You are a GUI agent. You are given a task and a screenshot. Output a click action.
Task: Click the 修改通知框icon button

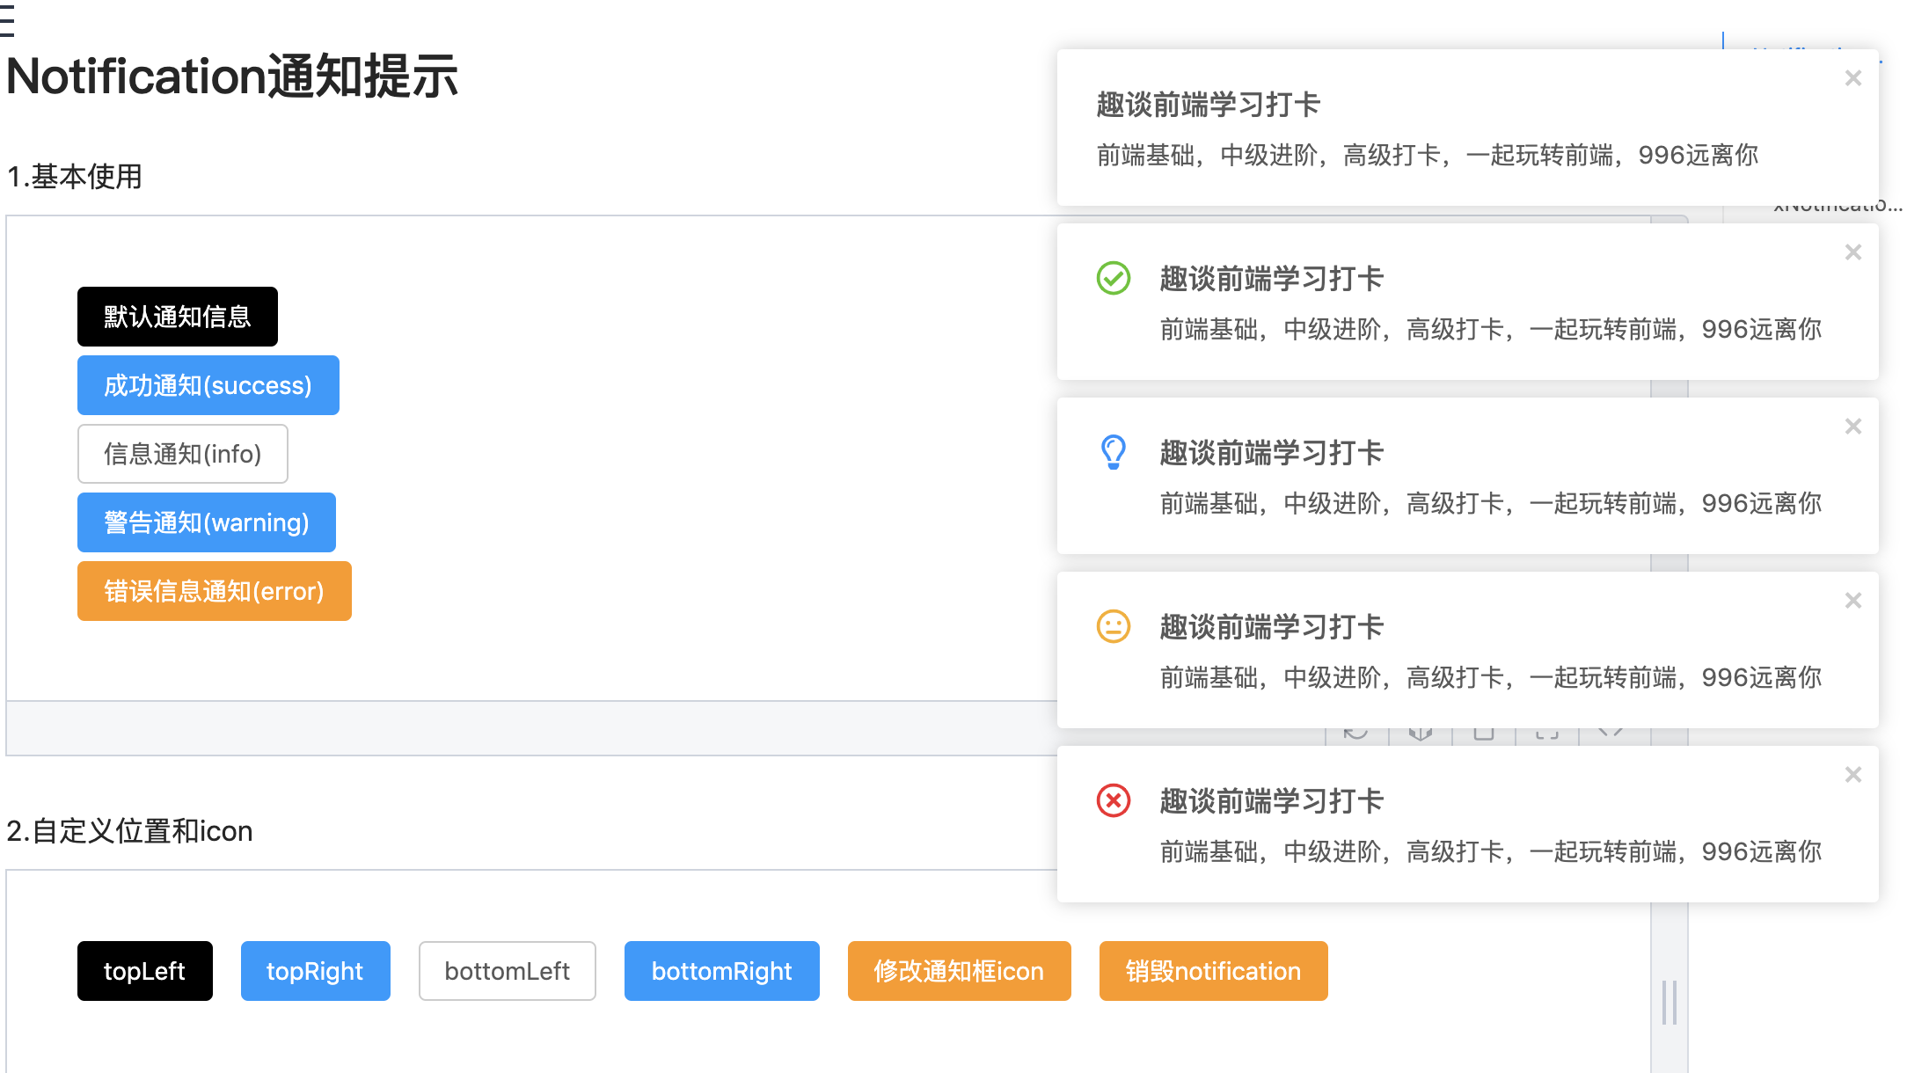click(x=960, y=971)
